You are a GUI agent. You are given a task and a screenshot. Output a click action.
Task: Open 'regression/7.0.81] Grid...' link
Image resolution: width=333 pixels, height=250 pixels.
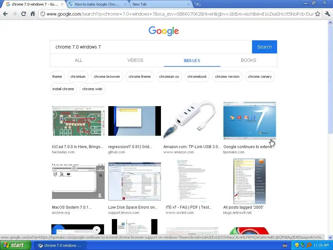click(x=130, y=147)
